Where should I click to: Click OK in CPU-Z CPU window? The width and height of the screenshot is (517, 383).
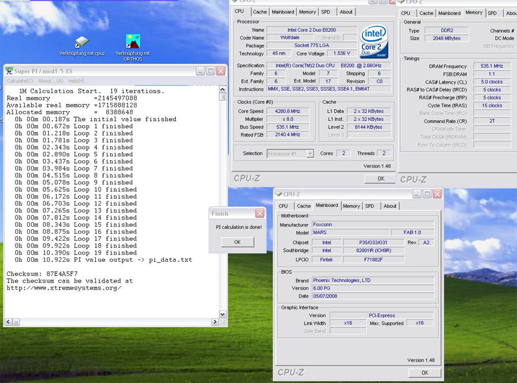(381, 179)
